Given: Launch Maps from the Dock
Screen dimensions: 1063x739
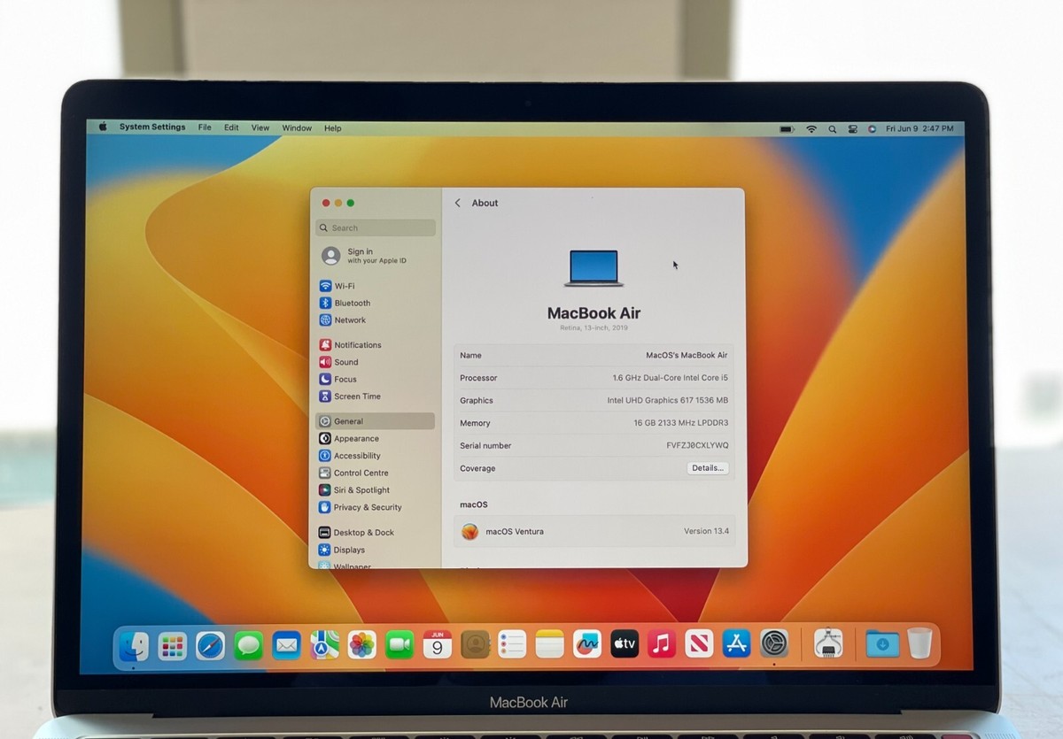Looking at the screenshot, I should point(325,645).
